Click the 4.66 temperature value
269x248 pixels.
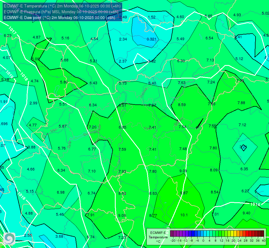click(31, 169)
